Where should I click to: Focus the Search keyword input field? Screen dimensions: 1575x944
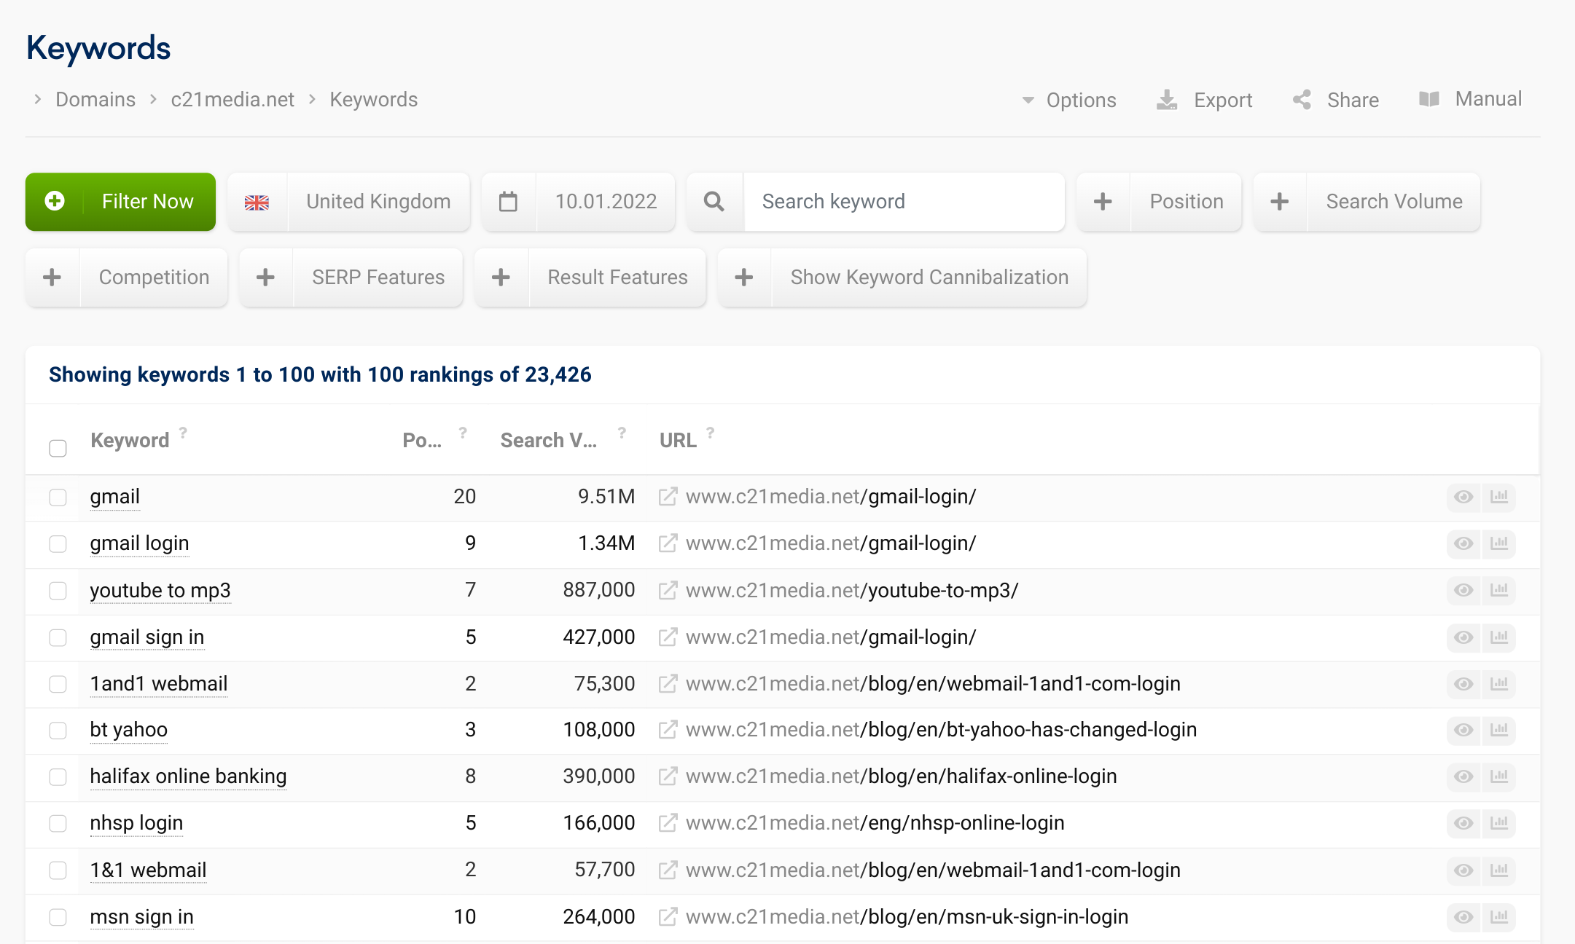coord(904,202)
